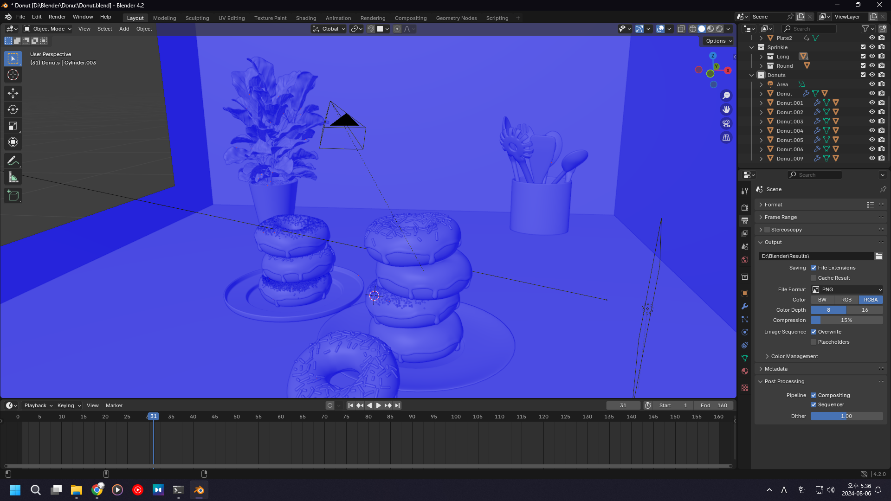891x501 pixels.
Task: Open the Texture properties checker icon
Action: point(745,388)
